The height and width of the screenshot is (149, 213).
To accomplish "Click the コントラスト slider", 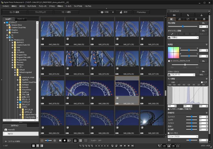I will (192, 117).
